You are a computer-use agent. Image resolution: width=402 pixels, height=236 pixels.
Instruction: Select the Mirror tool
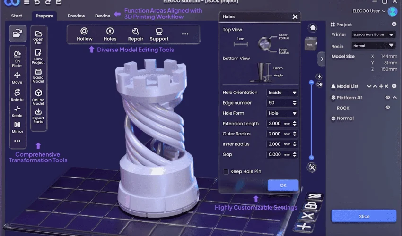click(x=17, y=127)
